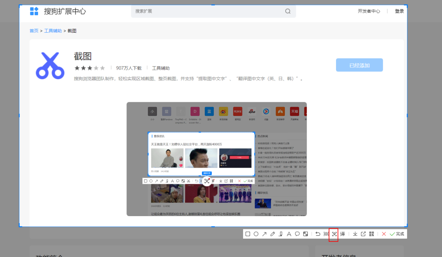Open 开发者中心 link

click(x=369, y=11)
